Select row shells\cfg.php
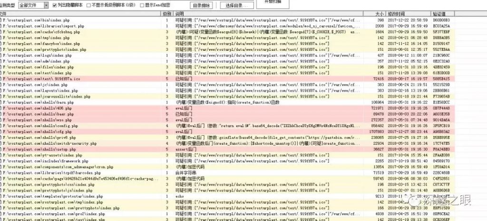Screen dimensions: 487x221 (x=227, y=132)
